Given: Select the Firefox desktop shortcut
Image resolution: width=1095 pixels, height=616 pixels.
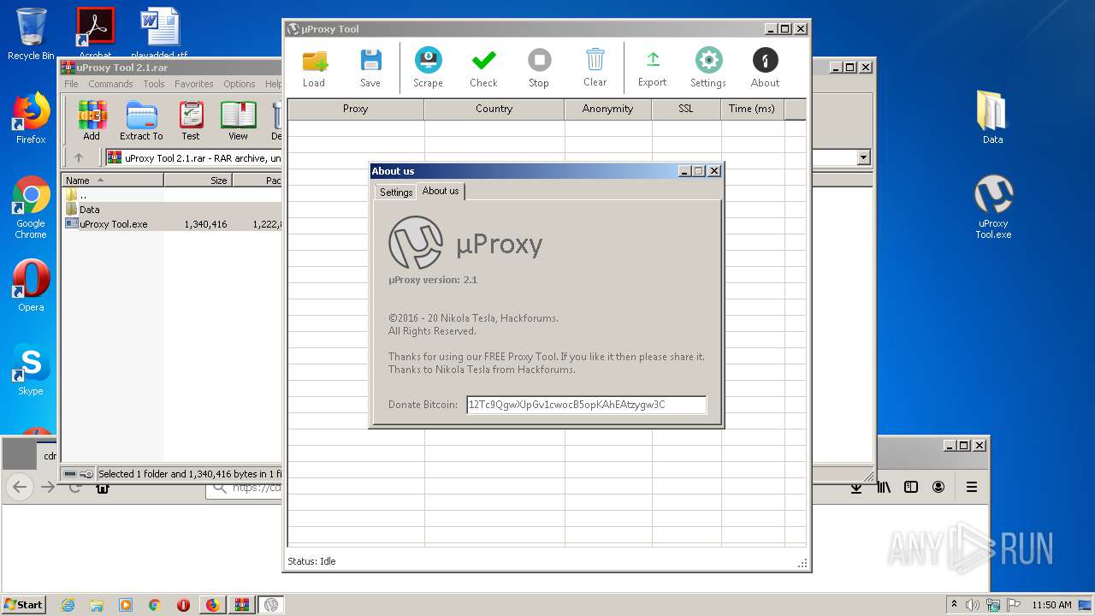Looking at the screenshot, I should [x=31, y=118].
